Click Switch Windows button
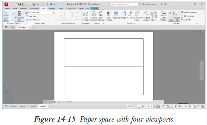Viewport: 207px width, 125px height. 163,16
